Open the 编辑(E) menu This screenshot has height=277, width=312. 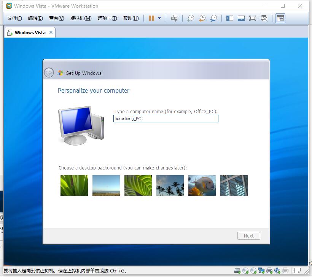[x=35, y=18]
